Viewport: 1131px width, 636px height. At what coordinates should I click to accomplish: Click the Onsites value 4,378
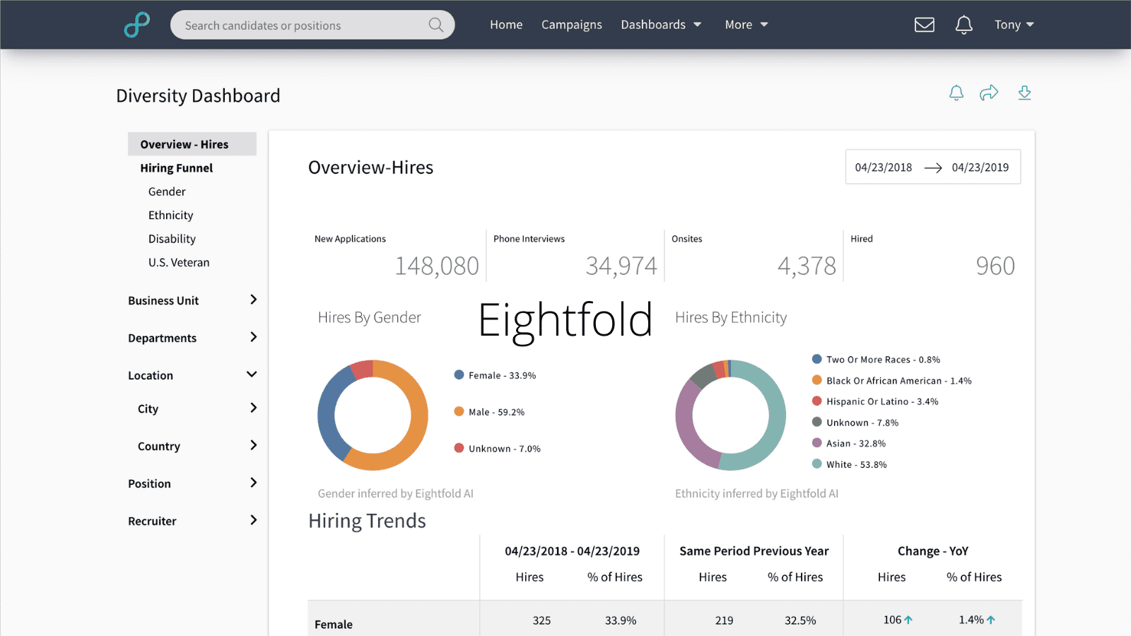pos(807,266)
